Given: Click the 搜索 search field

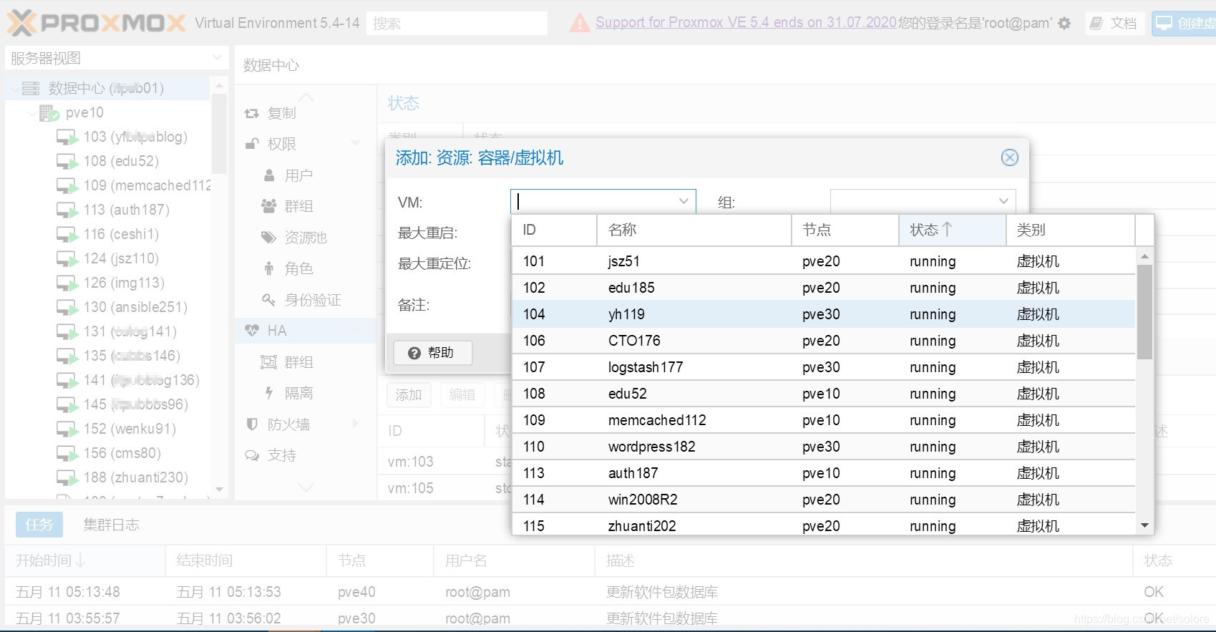Looking at the screenshot, I should (x=457, y=23).
